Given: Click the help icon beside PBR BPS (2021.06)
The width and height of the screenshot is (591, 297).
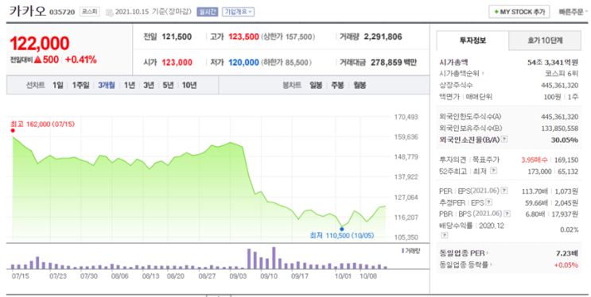Looking at the screenshot, I should pos(507,214).
